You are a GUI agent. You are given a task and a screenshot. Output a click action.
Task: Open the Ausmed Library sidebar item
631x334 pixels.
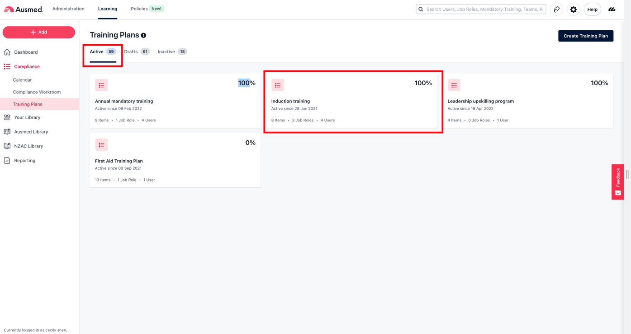(31, 132)
